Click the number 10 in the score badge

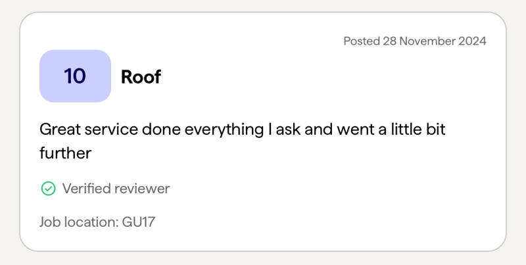(x=75, y=76)
